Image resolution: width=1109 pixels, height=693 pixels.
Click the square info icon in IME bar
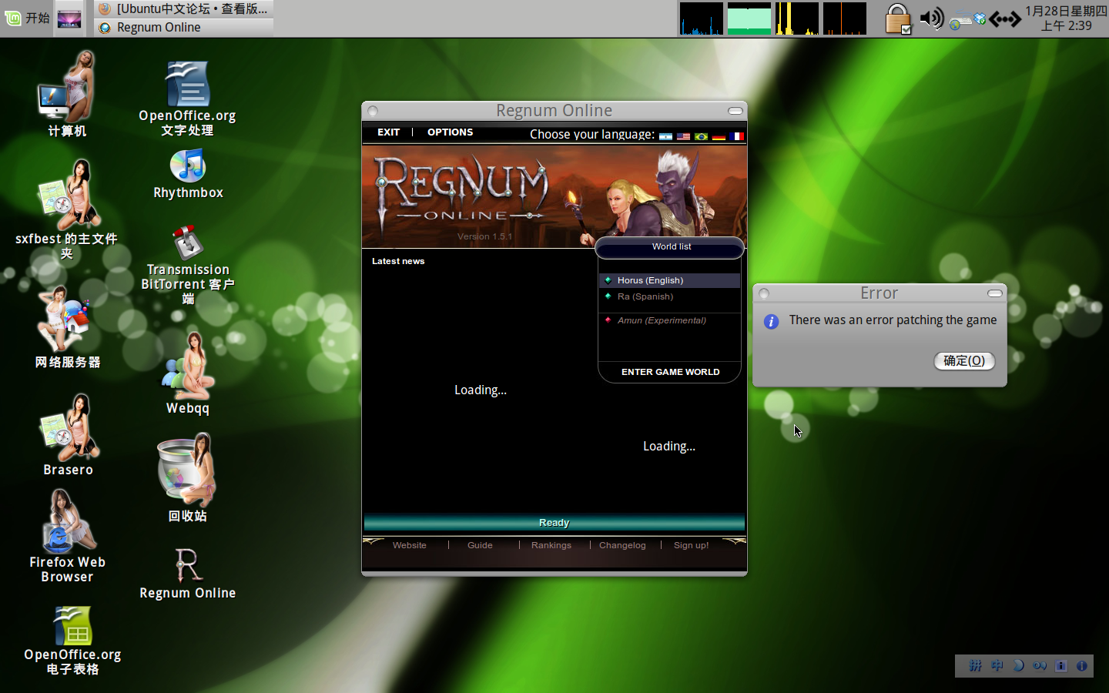coord(1061,665)
